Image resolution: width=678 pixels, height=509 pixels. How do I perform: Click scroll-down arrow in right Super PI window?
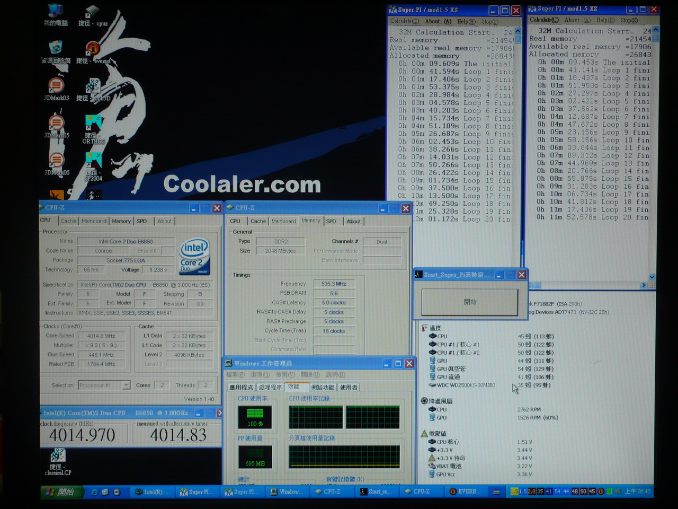[652, 277]
